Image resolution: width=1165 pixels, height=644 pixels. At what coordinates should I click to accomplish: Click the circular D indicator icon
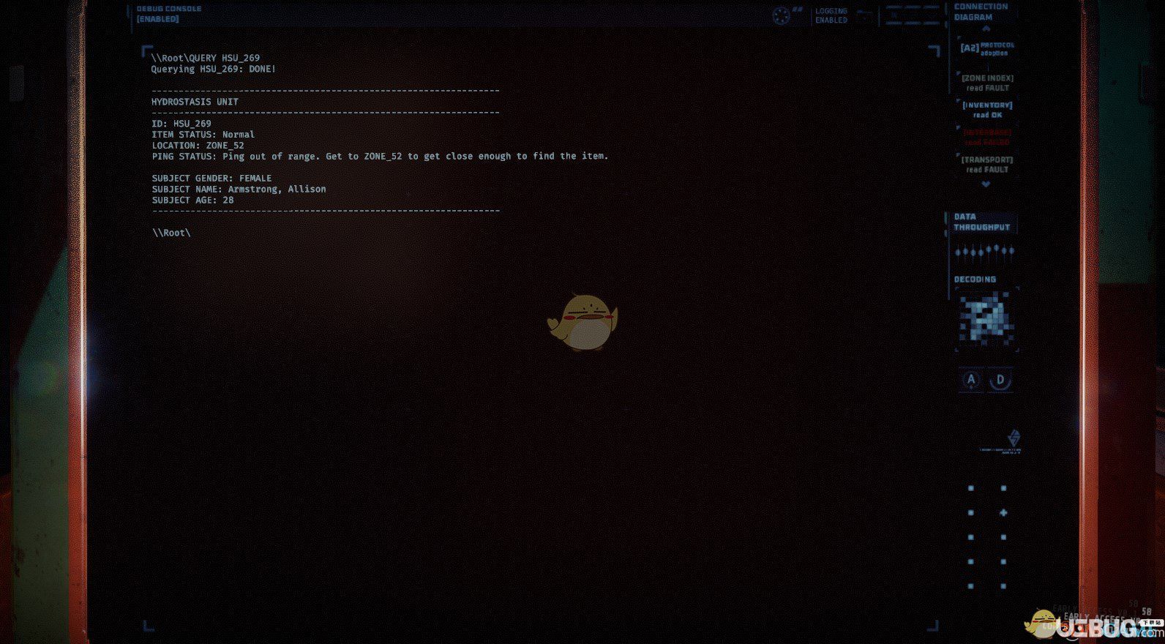tap(1000, 380)
